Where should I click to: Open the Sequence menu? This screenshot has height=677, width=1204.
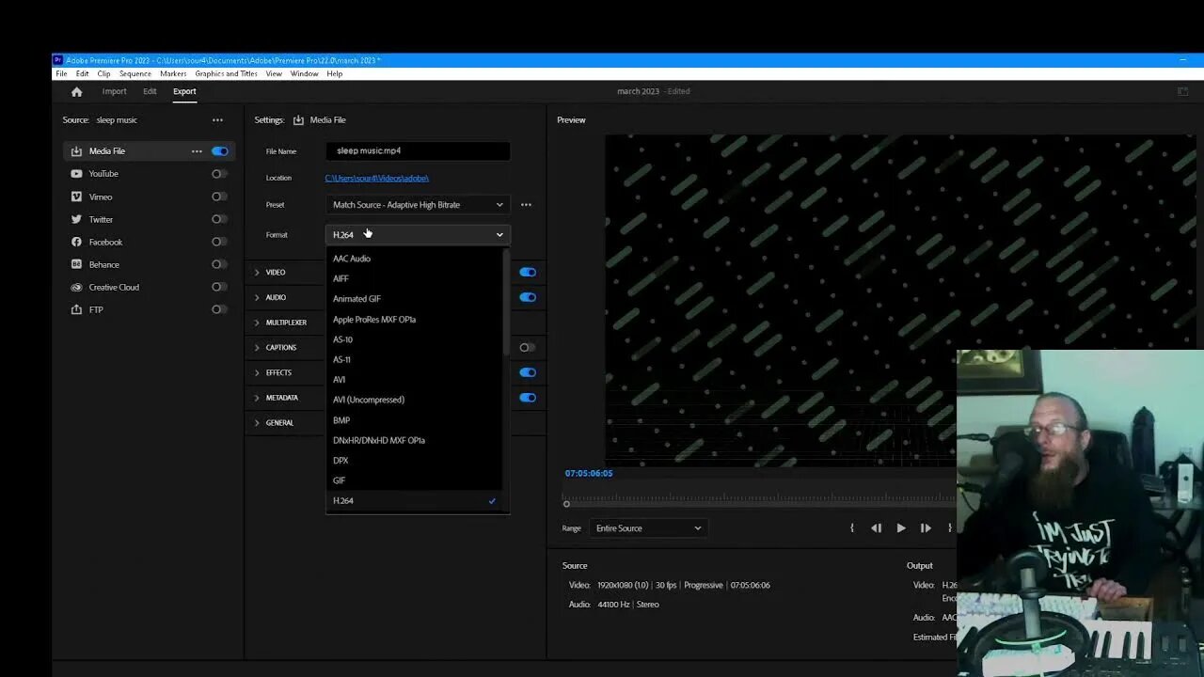tap(135, 74)
